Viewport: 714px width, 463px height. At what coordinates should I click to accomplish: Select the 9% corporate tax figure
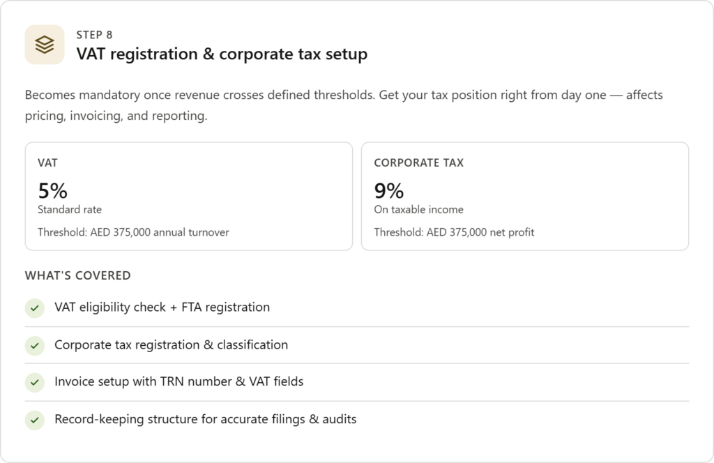coord(388,190)
